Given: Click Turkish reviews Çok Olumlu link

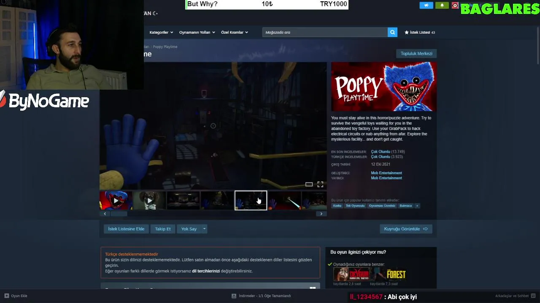Looking at the screenshot, I should point(381,157).
